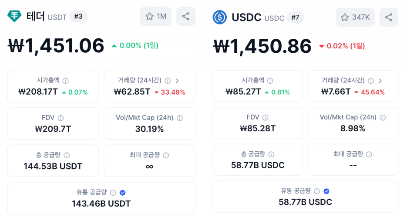Expand Tether 거래량 (24시간) chevron arrow
407x218 pixels.
[x=177, y=81]
